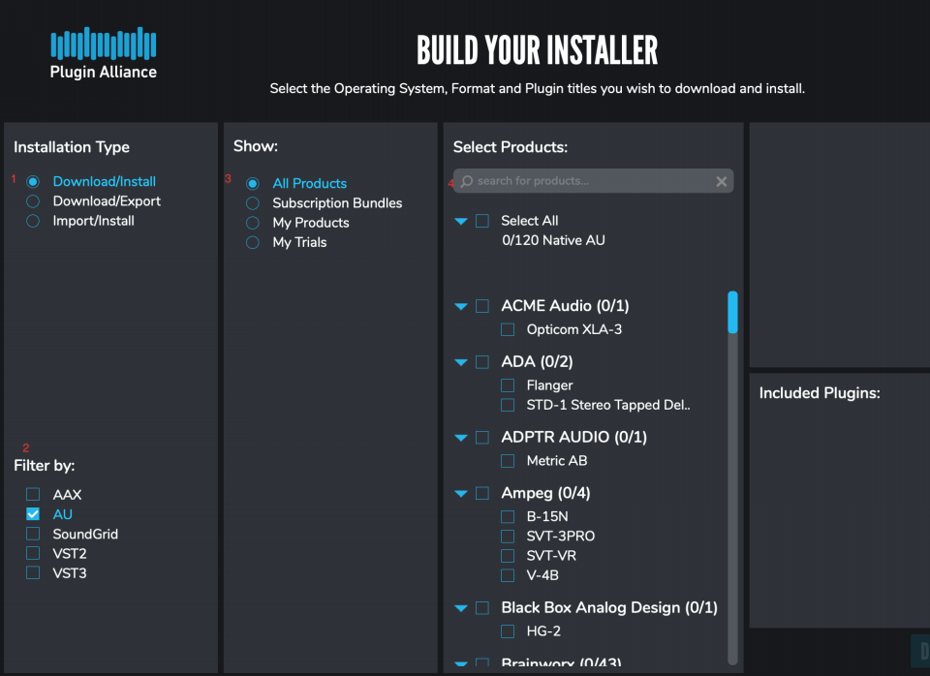
Task: Enable the AAX format checkbox
Action: (x=33, y=495)
